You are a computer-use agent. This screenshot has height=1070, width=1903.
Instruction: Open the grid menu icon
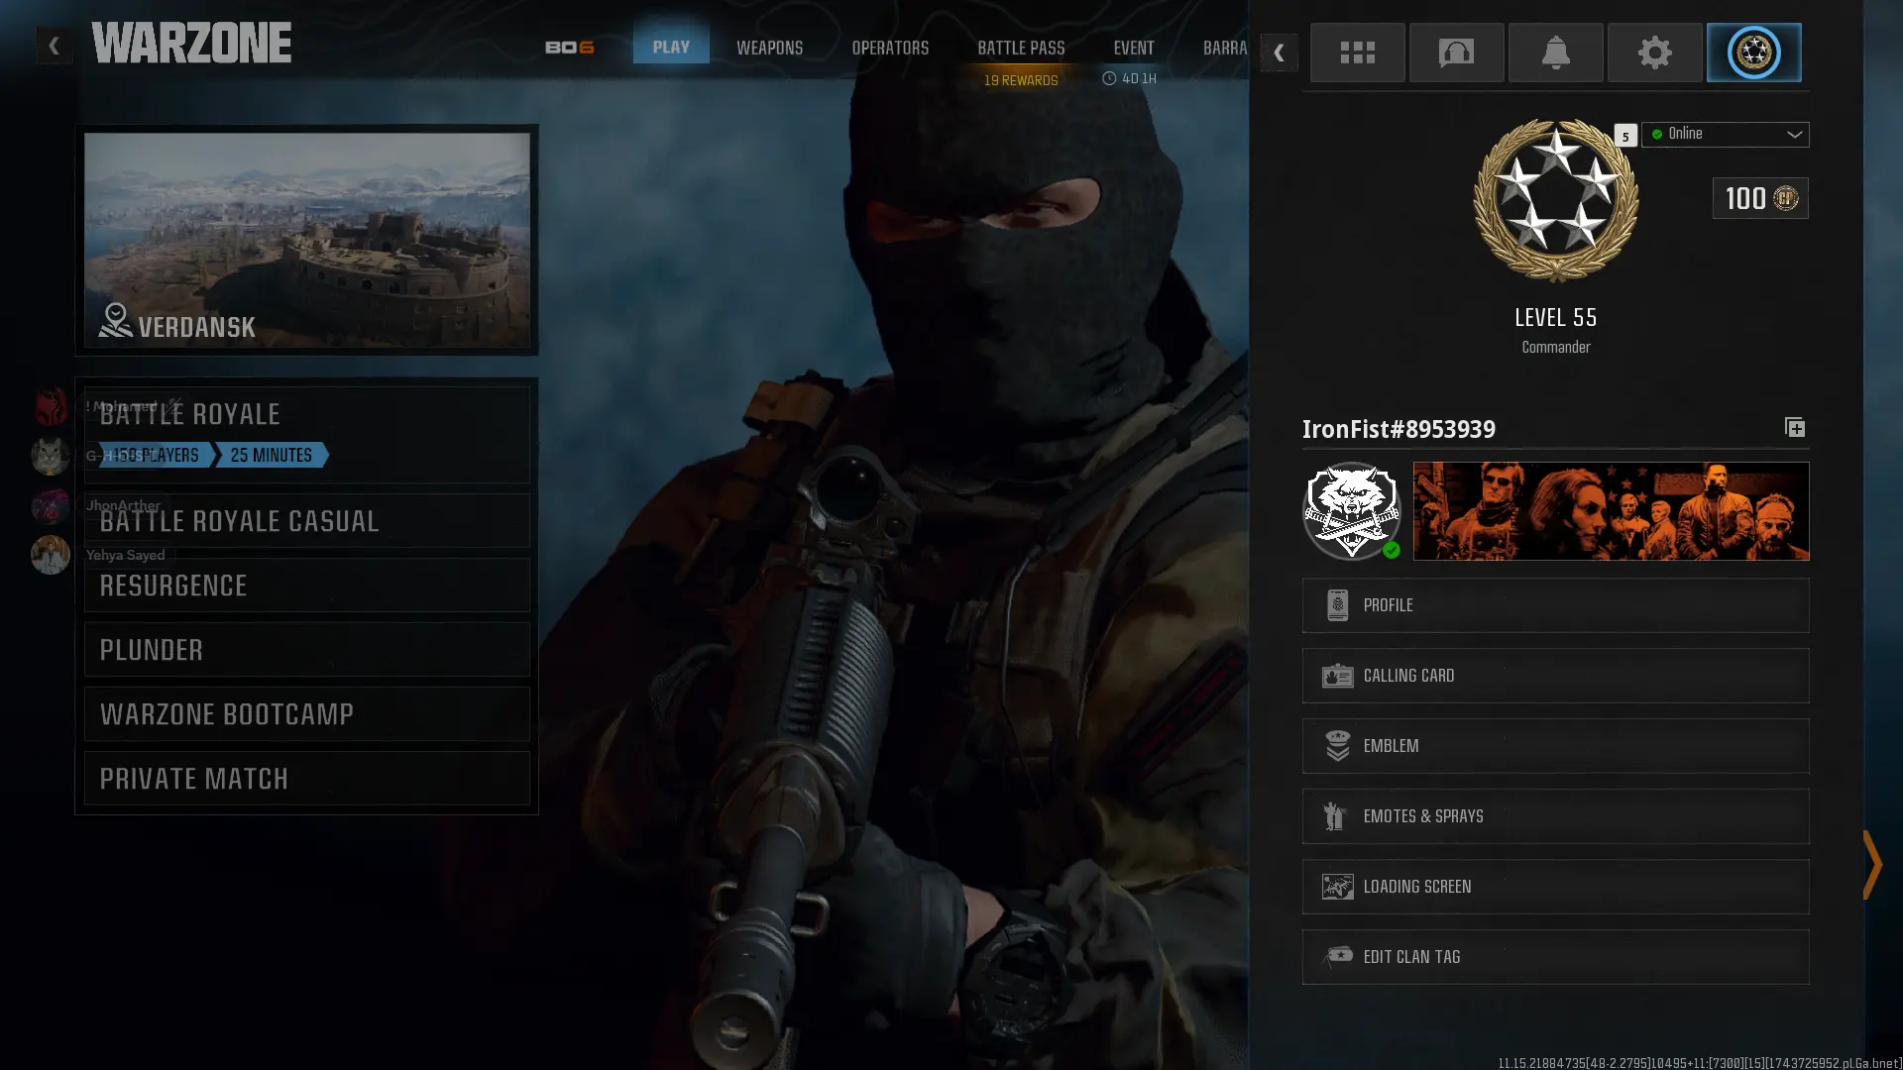coord(1357,53)
